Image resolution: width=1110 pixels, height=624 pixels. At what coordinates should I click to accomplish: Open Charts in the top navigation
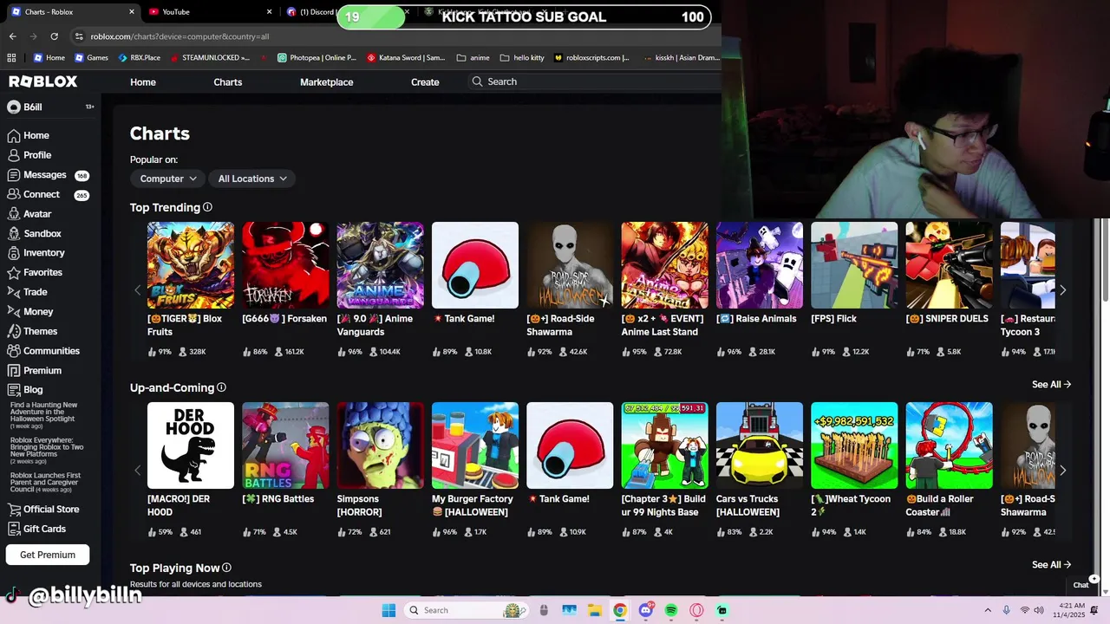pos(228,81)
